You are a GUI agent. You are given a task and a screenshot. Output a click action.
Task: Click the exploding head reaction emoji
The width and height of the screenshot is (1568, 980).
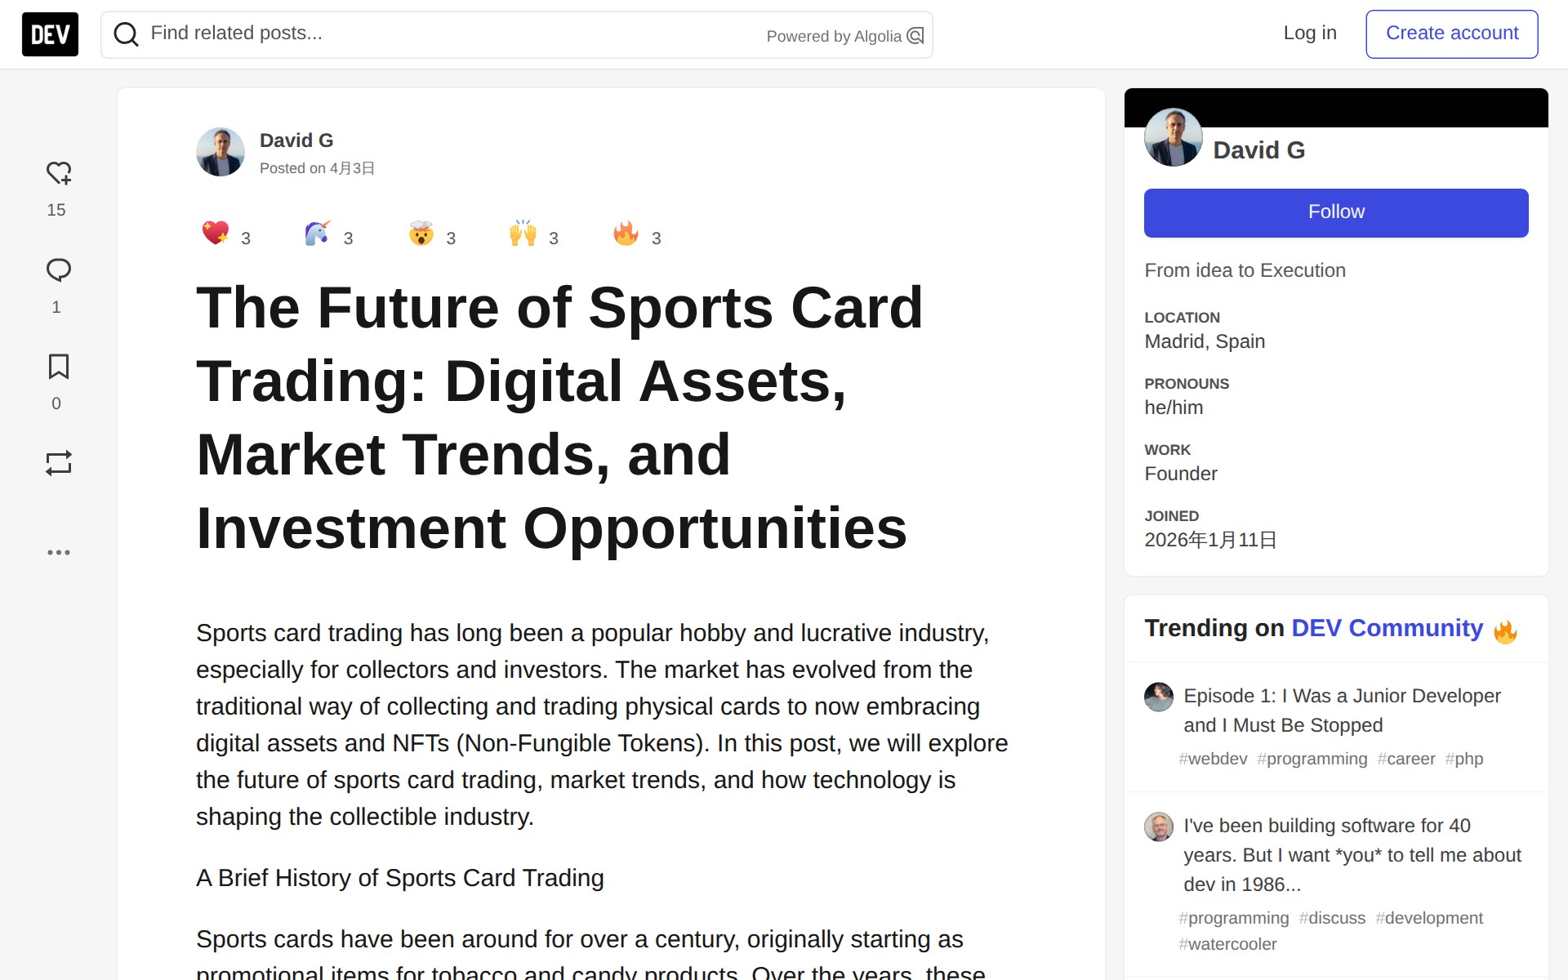[x=421, y=234]
